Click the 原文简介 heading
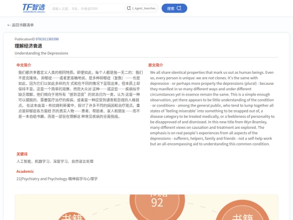This screenshot has width=293, height=220. coord(156,65)
